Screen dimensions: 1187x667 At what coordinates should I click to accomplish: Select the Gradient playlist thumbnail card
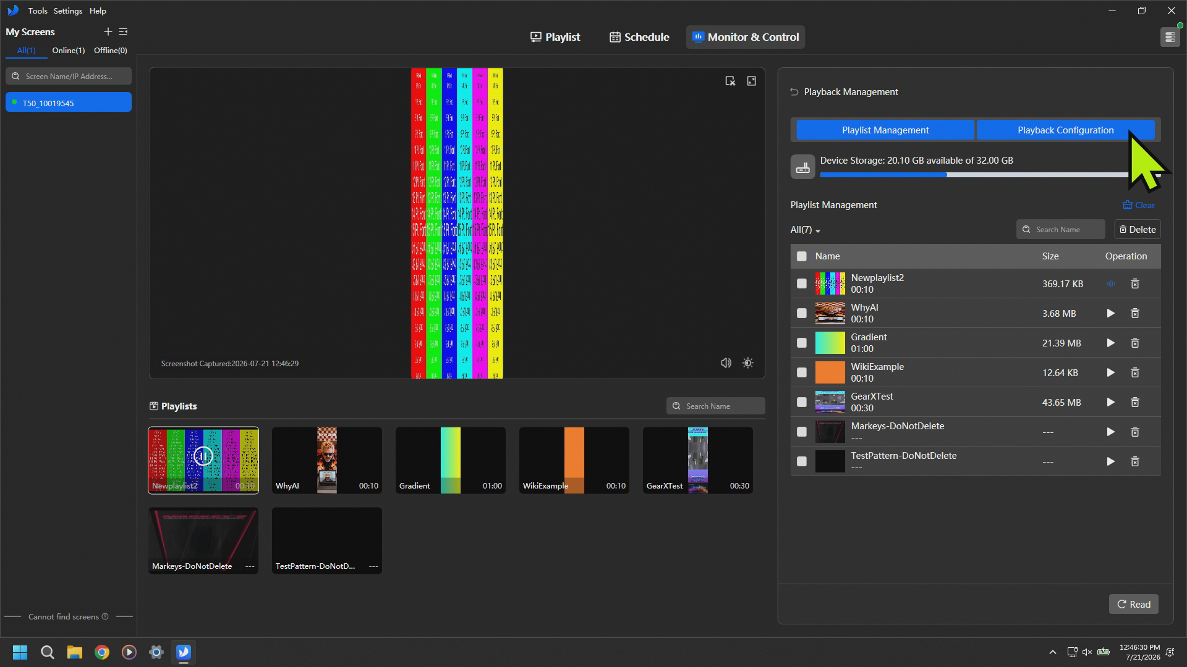[x=451, y=460]
